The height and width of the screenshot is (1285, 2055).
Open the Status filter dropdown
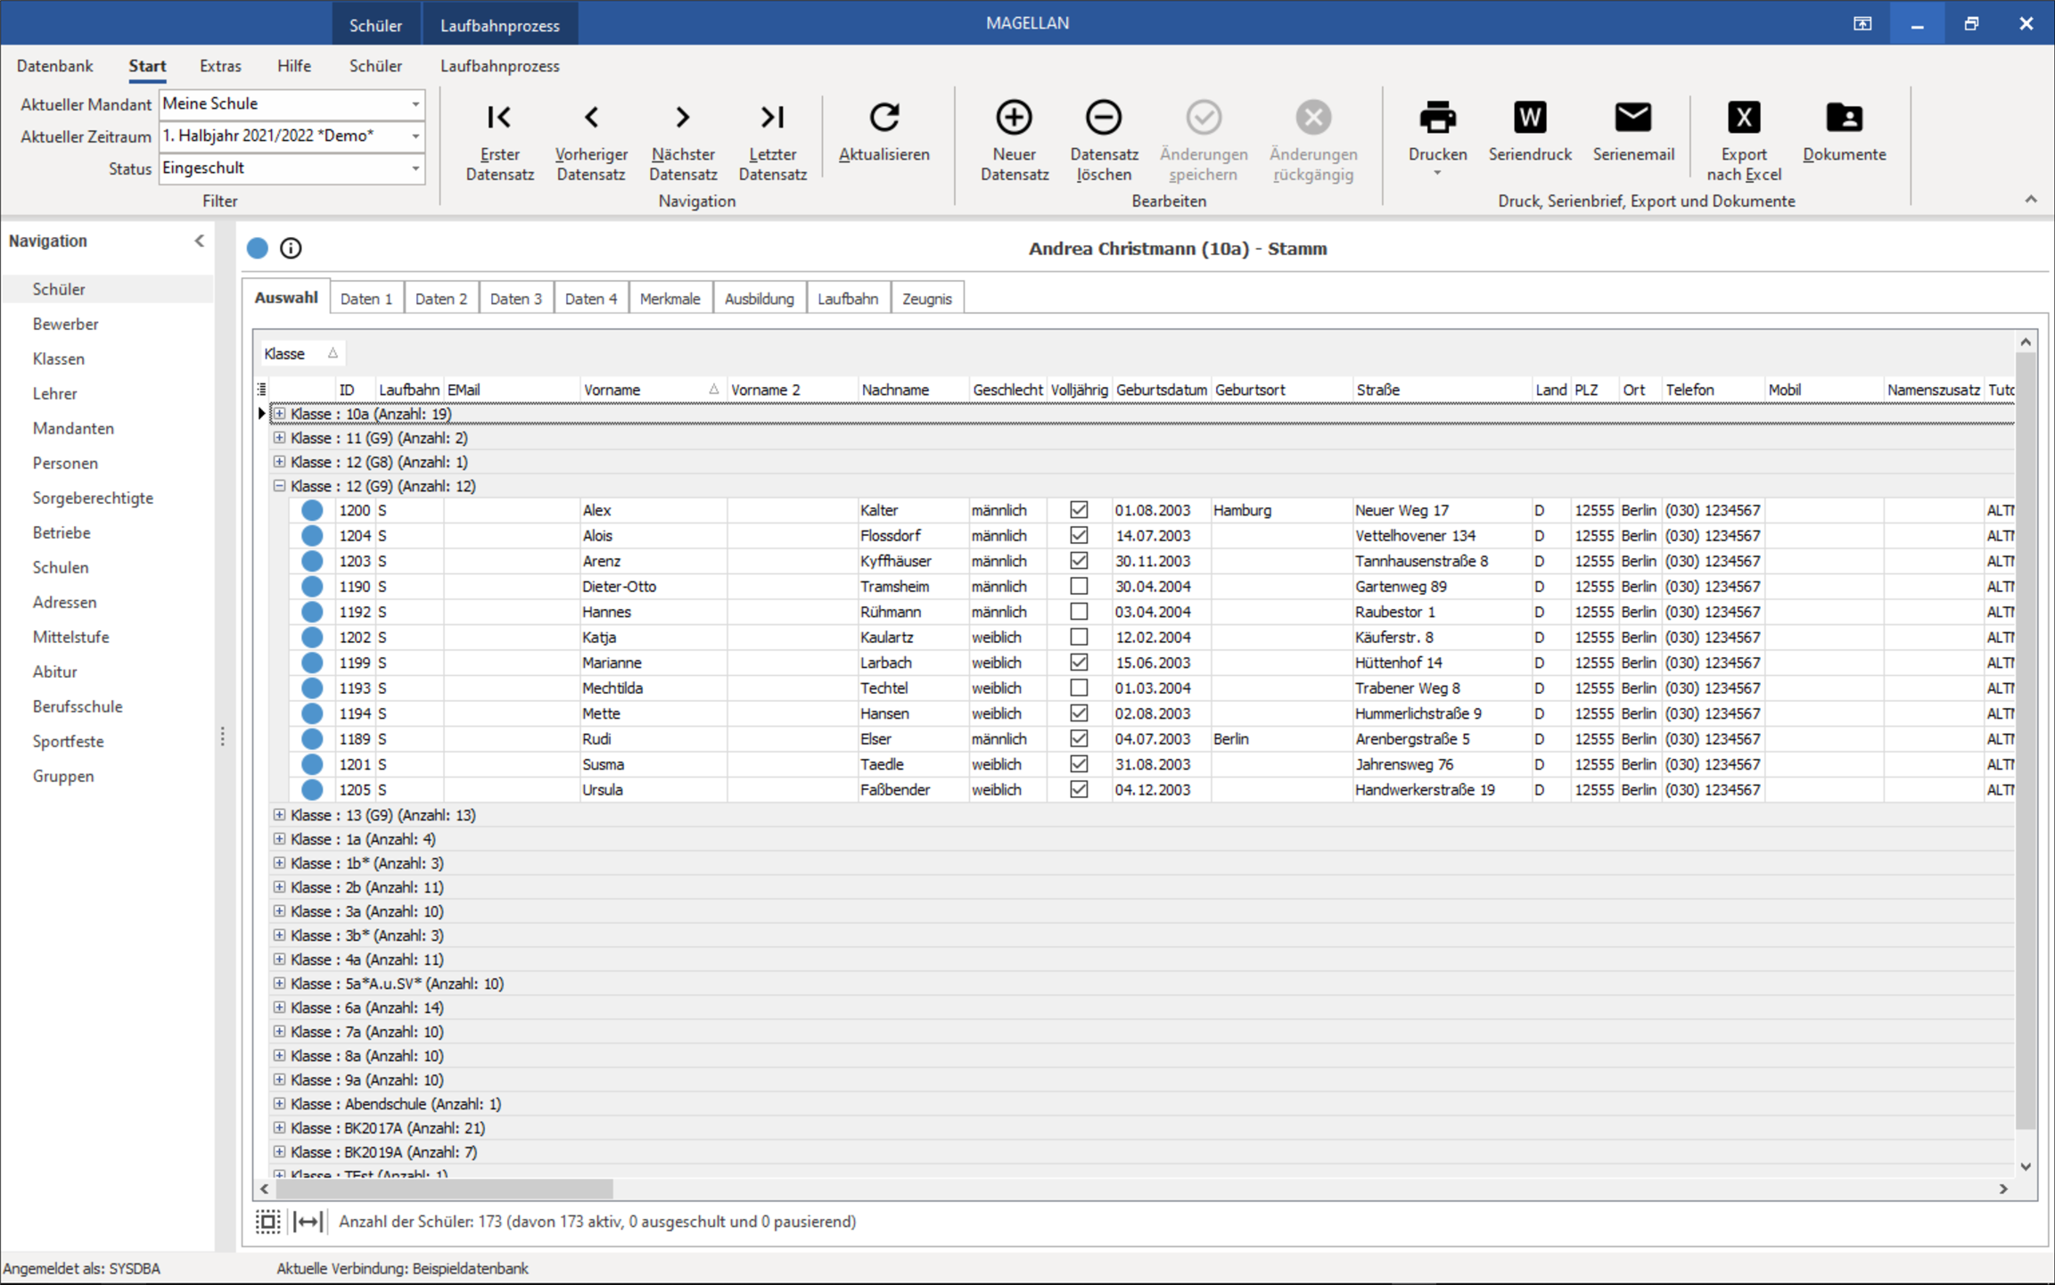[x=415, y=169]
